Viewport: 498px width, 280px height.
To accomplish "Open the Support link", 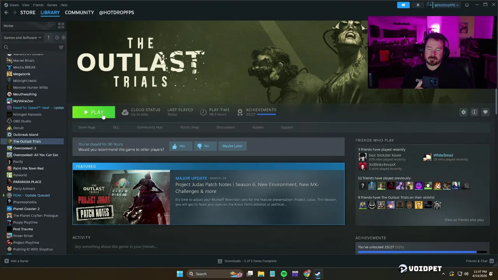I will pos(287,127).
